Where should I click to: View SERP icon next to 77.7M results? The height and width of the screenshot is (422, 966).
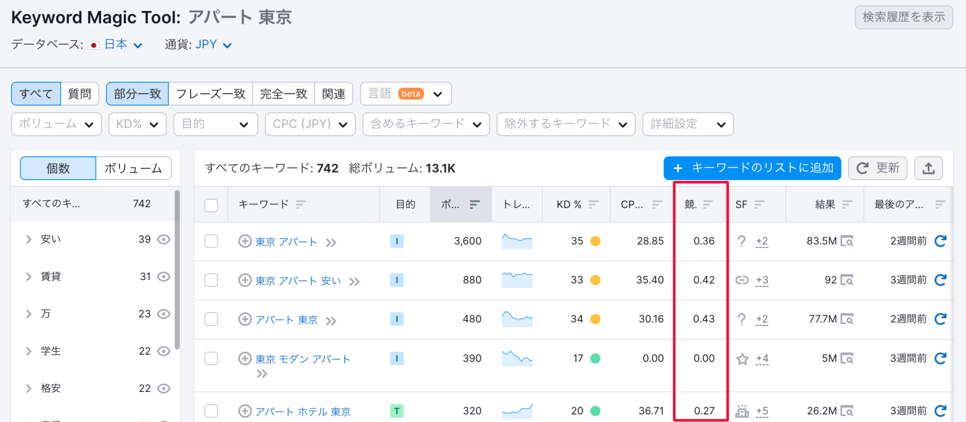click(847, 319)
